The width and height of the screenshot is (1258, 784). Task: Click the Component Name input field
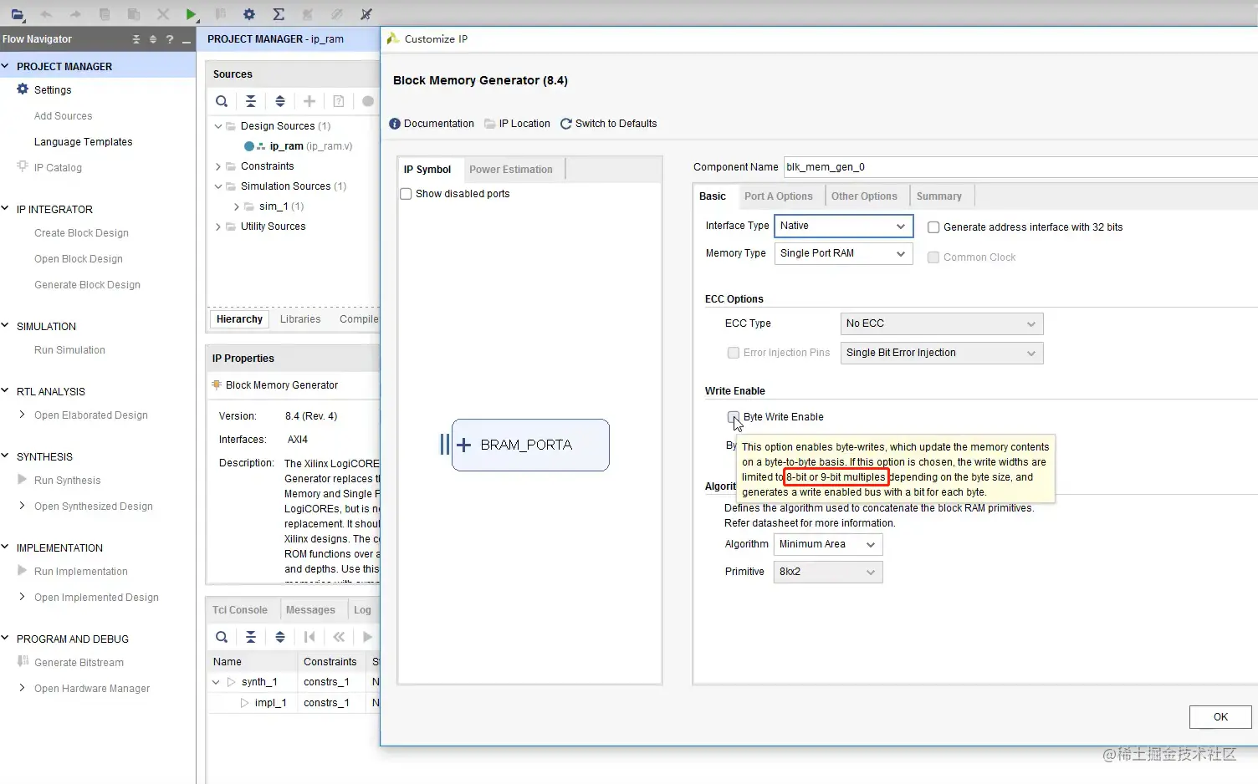coord(1020,167)
